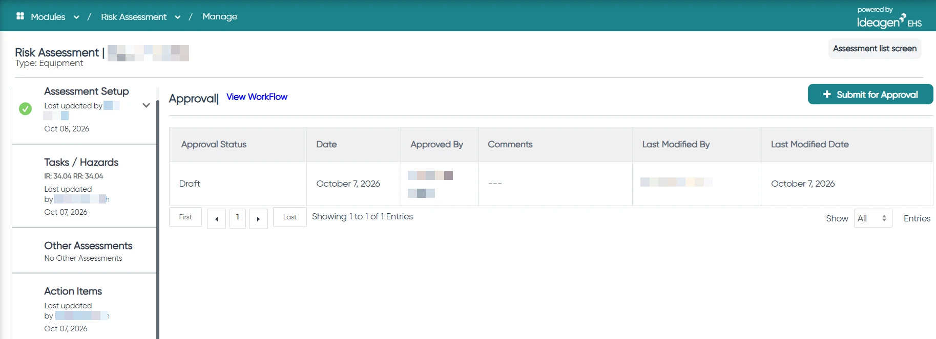Click the No Other Assessments text
Image resolution: width=936 pixels, height=339 pixels.
tap(83, 258)
